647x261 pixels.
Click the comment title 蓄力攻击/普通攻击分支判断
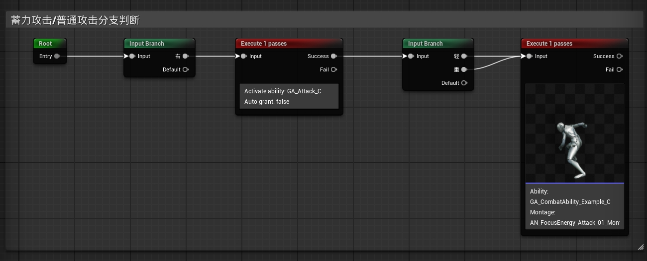(75, 20)
